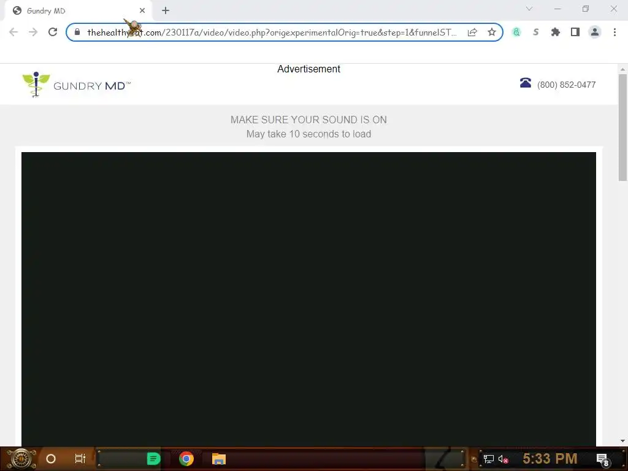Viewport: 628px width, 471px height.
Task: Click the 'MAKE SURE YOUR SOUND IS ON' text
Action: pos(308,120)
